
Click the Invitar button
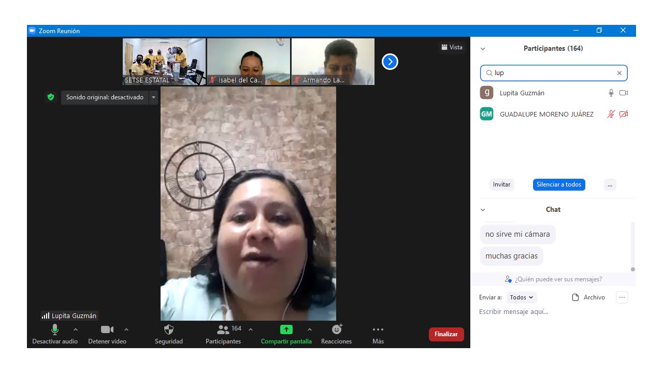(501, 184)
